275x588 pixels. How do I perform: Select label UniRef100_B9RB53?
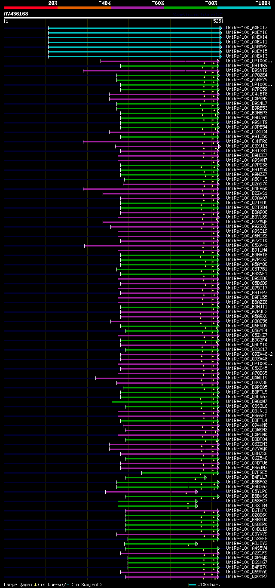point(247,108)
